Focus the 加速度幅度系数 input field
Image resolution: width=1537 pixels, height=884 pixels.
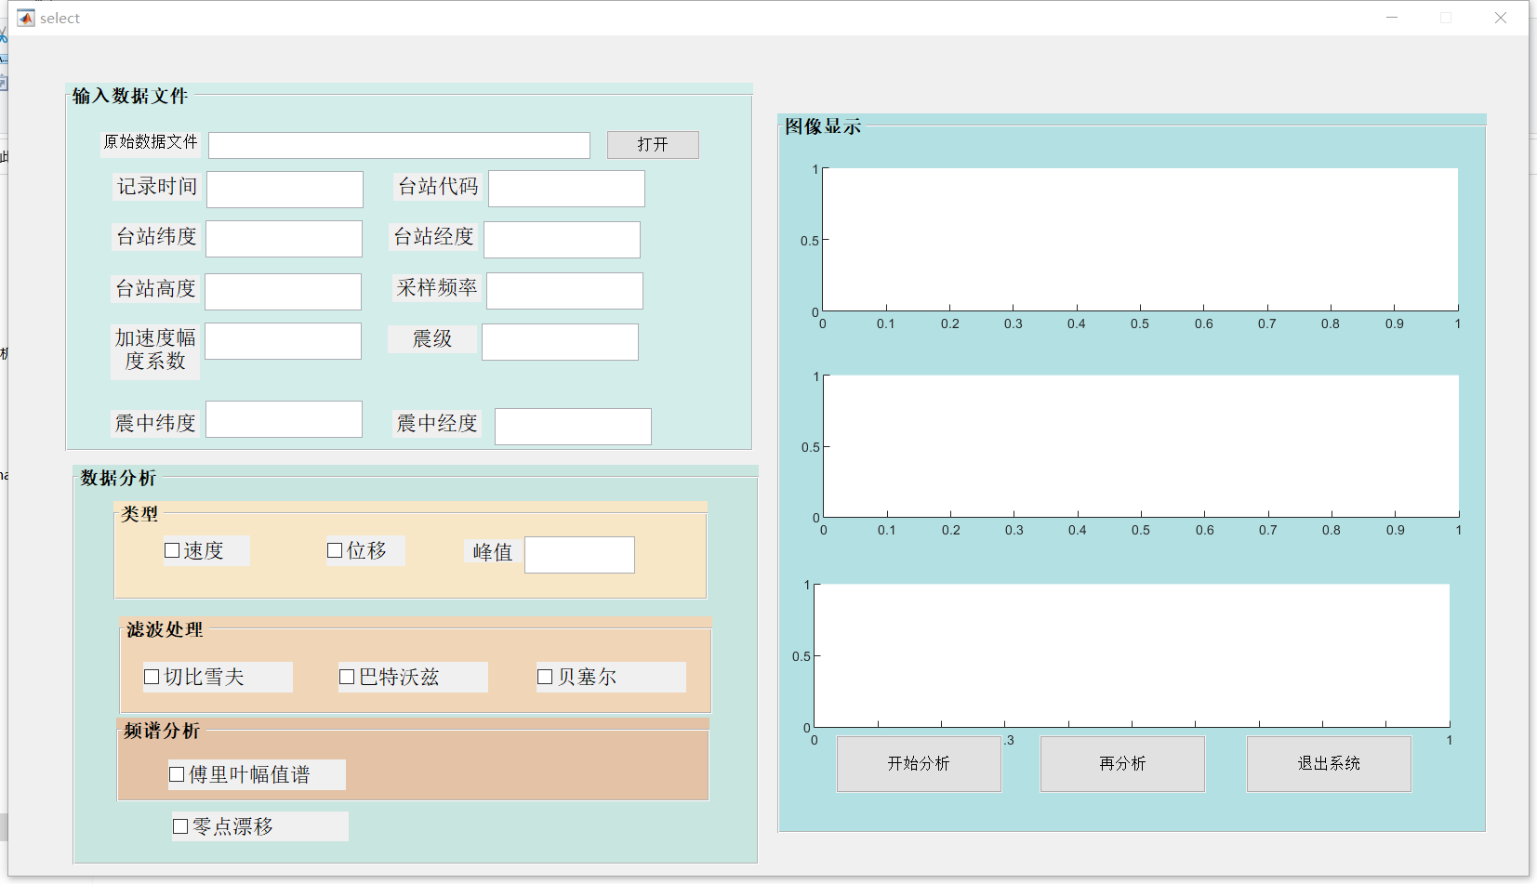point(283,341)
